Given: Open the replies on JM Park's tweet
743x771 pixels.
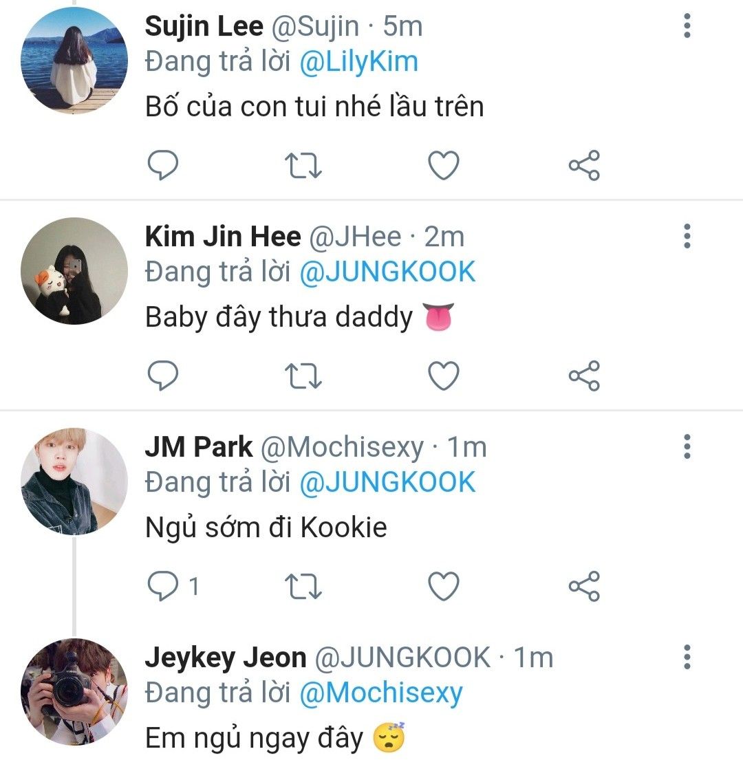Looking at the screenshot, I should point(173,586).
